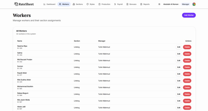This screenshot has width=208, height=111.
Task: Click the user name Abdullah Al Noman
Action: (x=171, y=4)
